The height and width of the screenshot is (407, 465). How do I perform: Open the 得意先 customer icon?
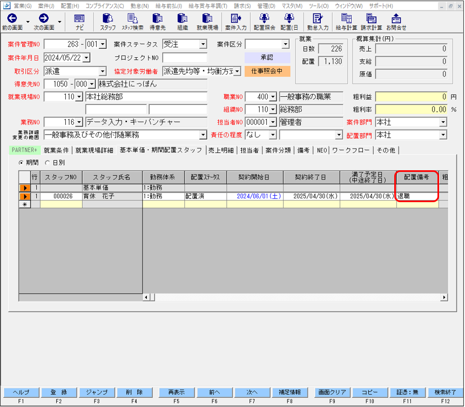coord(158,19)
